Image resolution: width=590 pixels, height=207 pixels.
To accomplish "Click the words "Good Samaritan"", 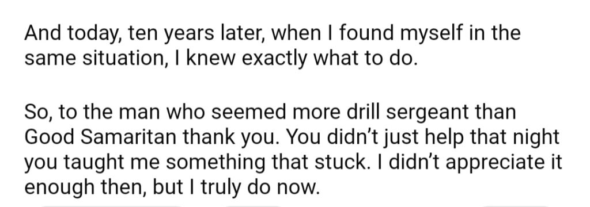I will pos(100,138).
